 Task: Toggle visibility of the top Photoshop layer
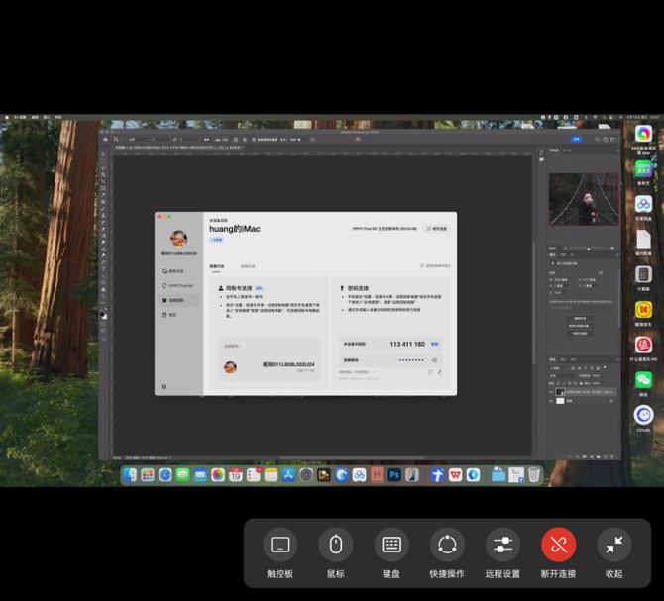(x=552, y=391)
